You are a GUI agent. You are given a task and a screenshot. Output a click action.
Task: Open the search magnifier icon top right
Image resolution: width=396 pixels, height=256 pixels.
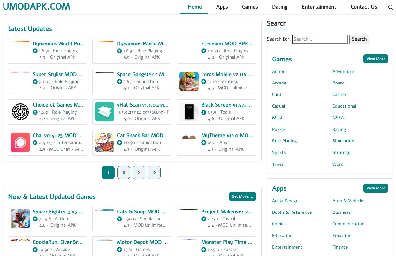391,7
